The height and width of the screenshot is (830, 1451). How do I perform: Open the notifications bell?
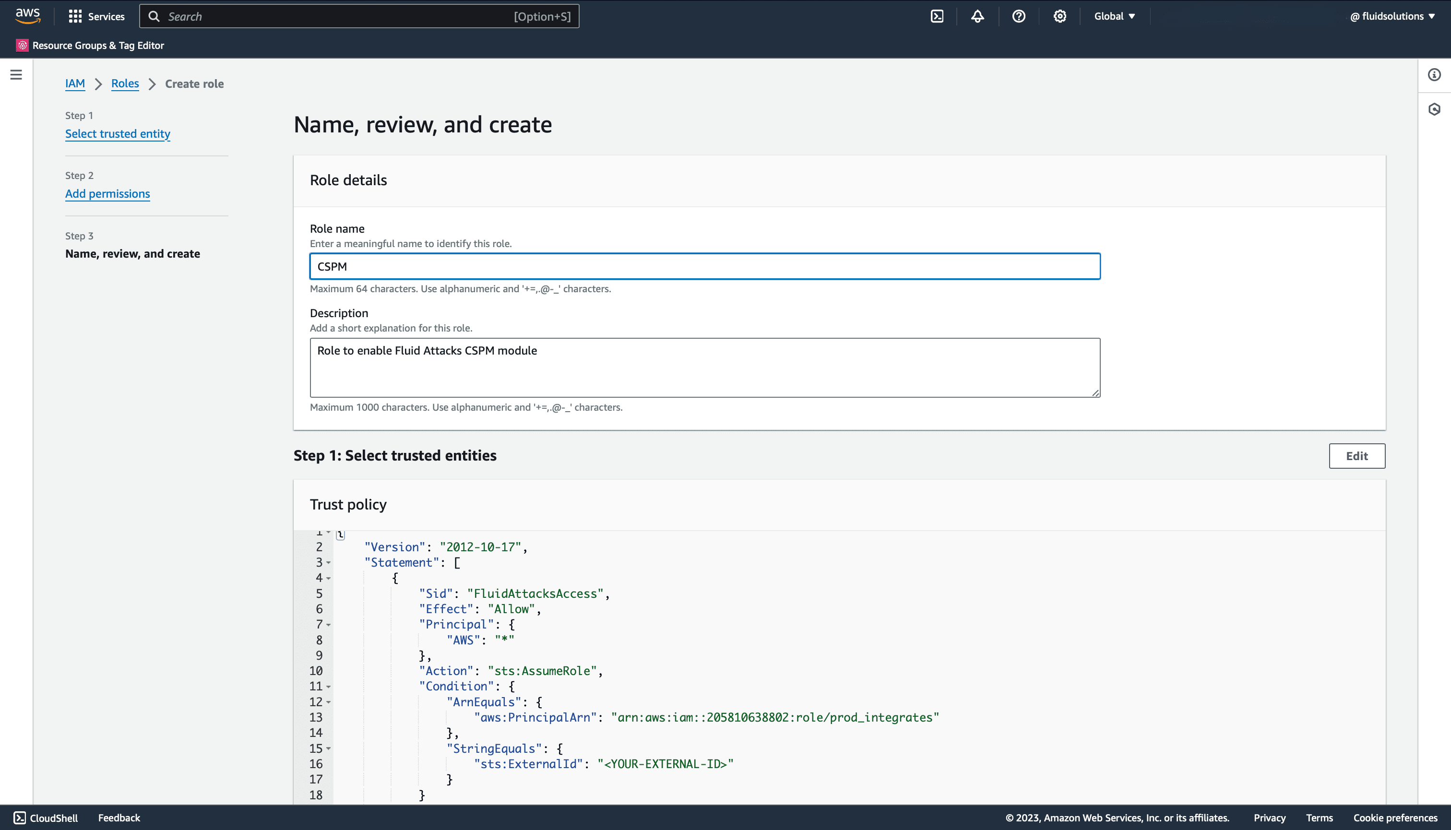click(x=977, y=16)
